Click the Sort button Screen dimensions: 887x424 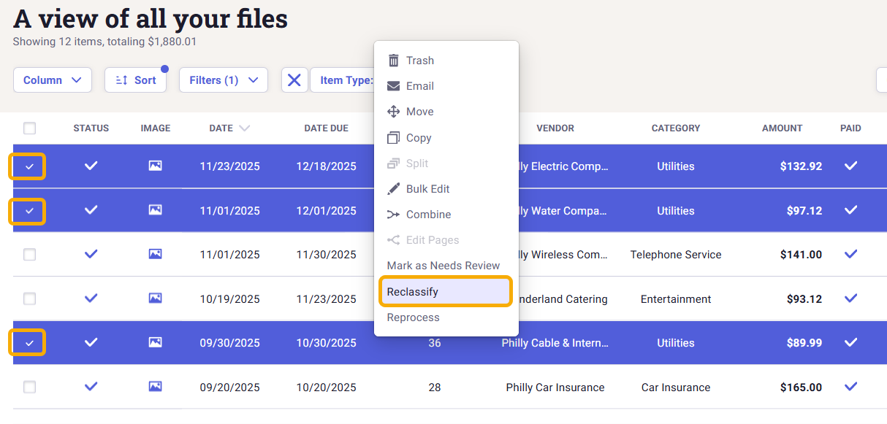[x=136, y=80]
